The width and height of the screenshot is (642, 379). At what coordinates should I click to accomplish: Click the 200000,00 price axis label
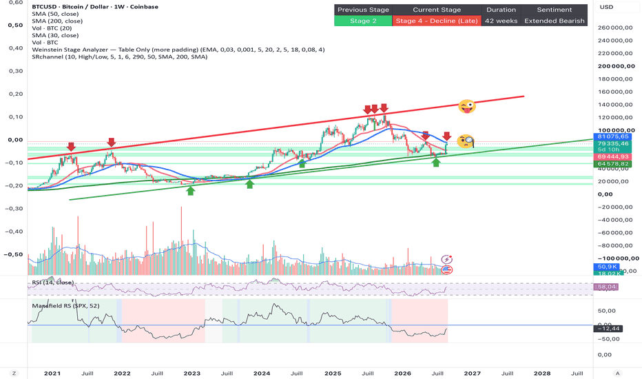[x=617, y=66]
